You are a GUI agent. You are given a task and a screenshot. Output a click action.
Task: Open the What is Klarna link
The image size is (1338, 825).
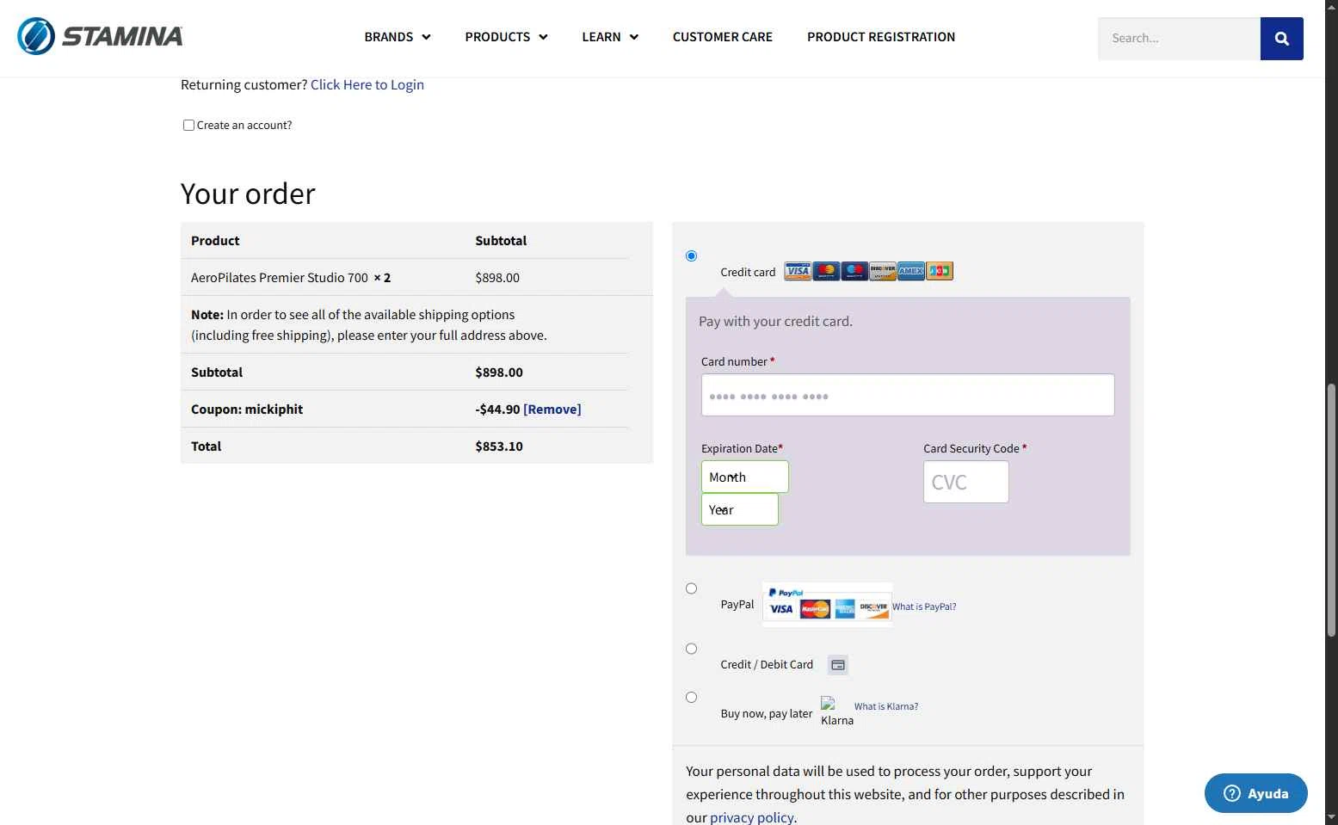[886, 706]
